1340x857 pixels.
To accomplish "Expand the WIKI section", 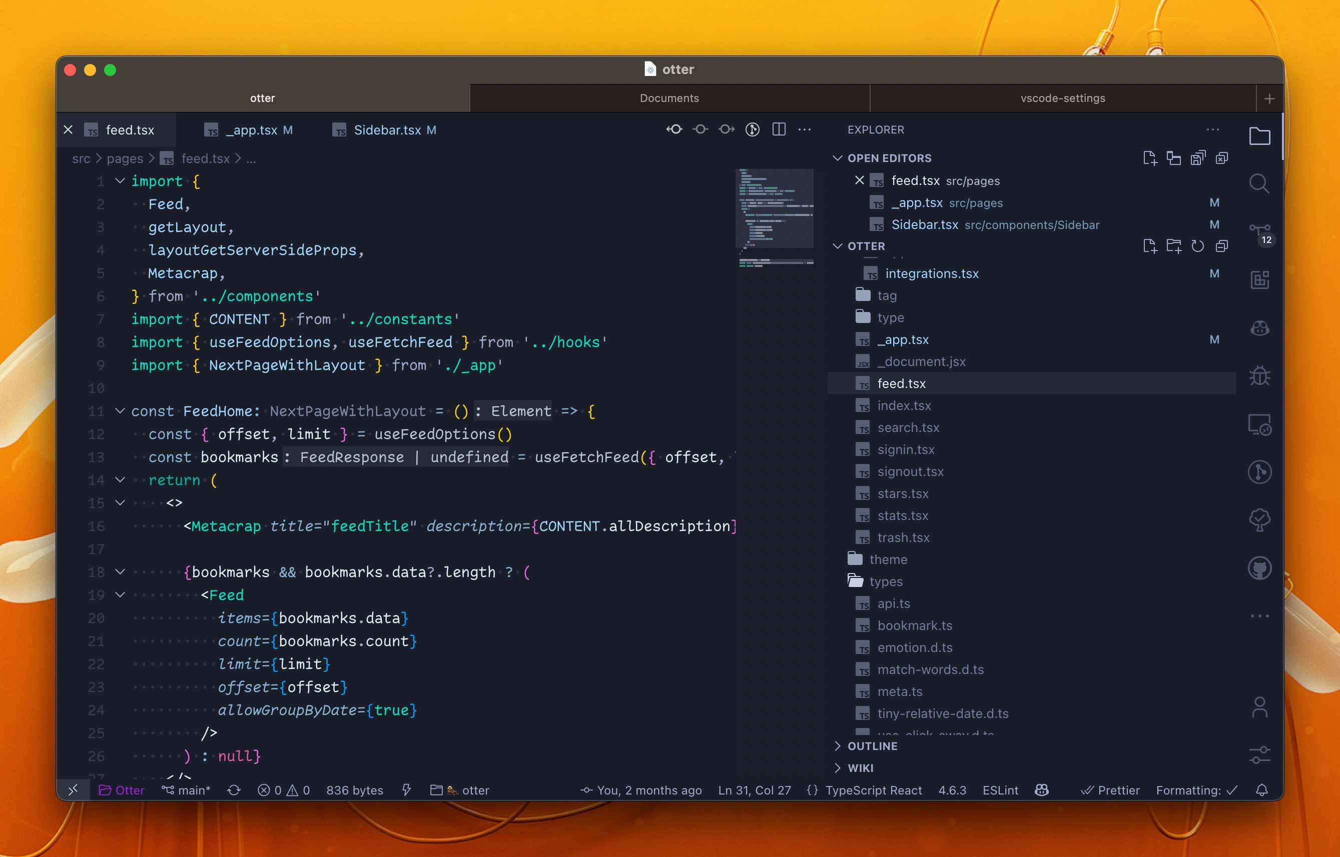I will point(837,768).
